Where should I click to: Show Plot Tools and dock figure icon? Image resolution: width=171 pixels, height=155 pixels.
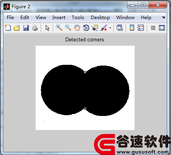click(x=162, y=28)
